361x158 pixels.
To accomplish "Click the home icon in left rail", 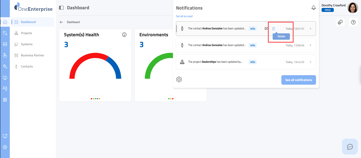I will click(x=5, y=22).
